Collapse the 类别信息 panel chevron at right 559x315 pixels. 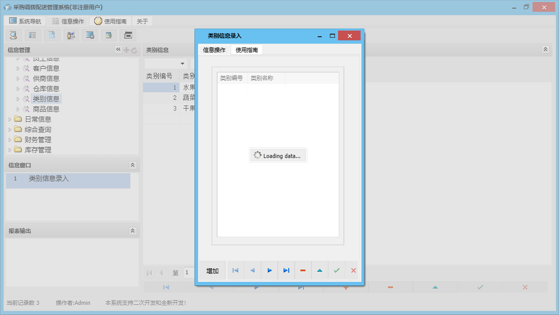[545, 49]
